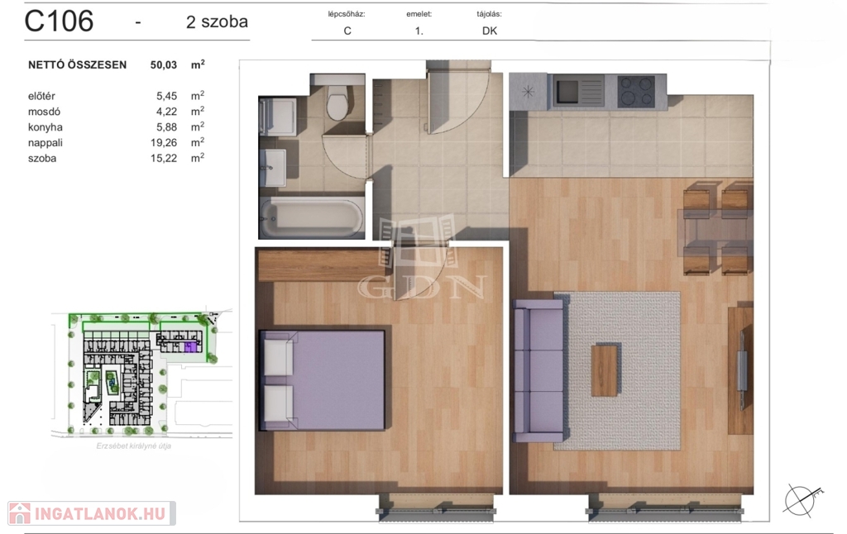847x534 pixels.
Task: Click the purple sofa in the living room
Action: click(538, 370)
